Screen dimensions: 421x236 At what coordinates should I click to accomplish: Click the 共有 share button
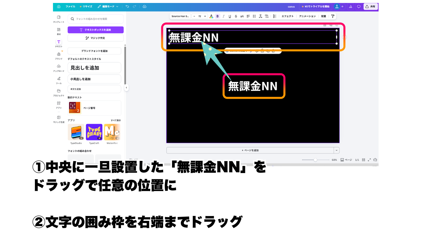pyautogui.click(x=371, y=7)
